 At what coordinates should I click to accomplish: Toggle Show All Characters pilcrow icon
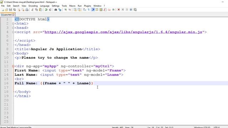point(89,10)
